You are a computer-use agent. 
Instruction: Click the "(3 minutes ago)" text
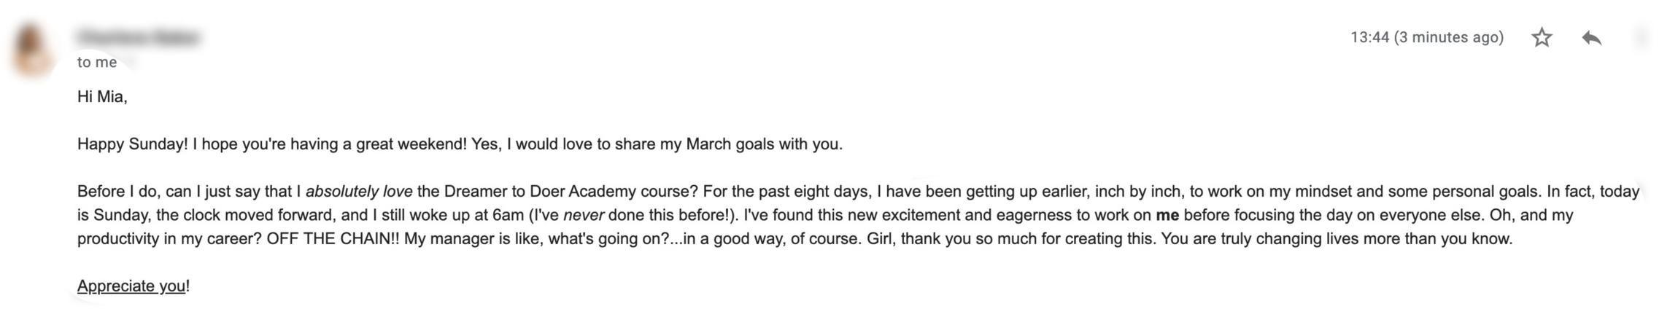click(1448, 37)
